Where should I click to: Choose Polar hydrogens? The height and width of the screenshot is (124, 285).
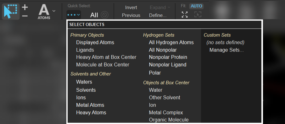pyautogui.click(x=155, y=73)
